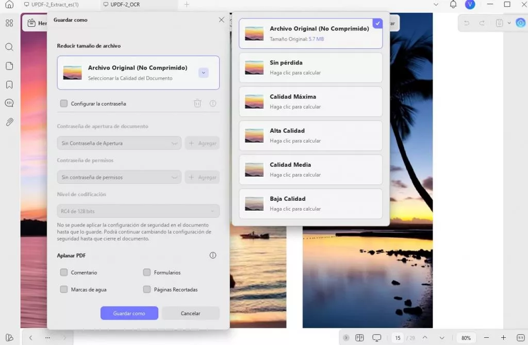The height and width of the screenshot is (345, 528).
Task: Click the three dots in bottom bar
Action: click(x=47, y=338)
